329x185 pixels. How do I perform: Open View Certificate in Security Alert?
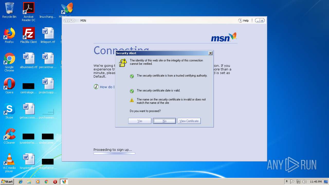tap(189, 121)
